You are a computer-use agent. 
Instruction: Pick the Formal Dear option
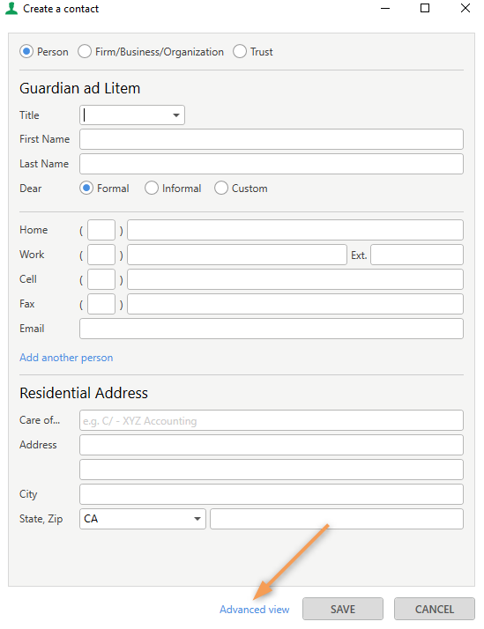(x=86, y=189)
